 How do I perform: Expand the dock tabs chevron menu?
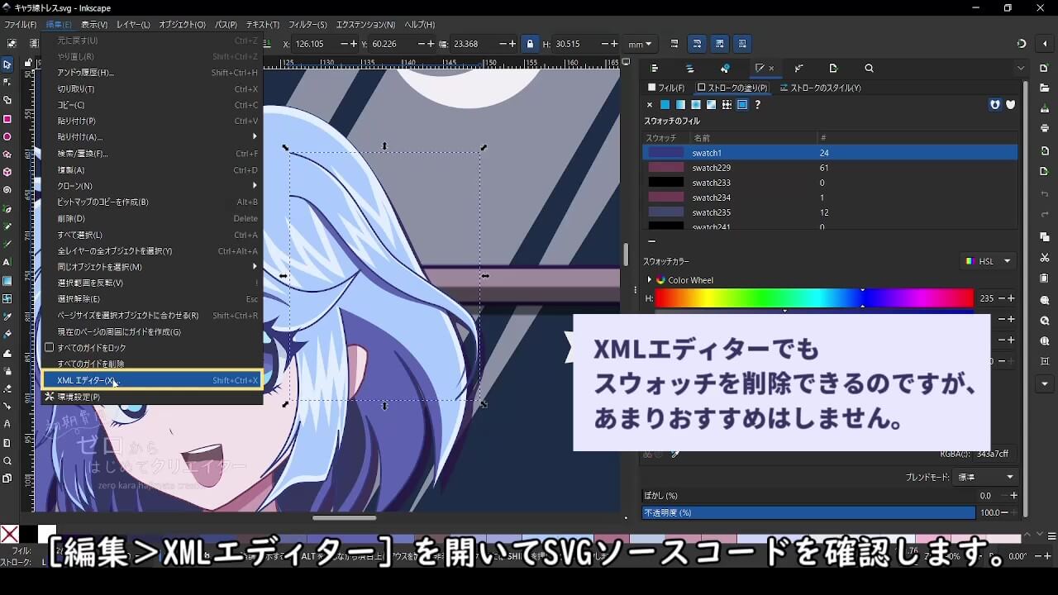click(1022, 69)
